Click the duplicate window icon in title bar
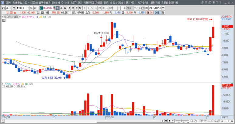 click(210, 2)
